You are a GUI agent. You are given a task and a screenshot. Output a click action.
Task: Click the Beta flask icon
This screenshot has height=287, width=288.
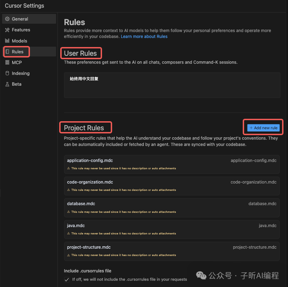7,84
